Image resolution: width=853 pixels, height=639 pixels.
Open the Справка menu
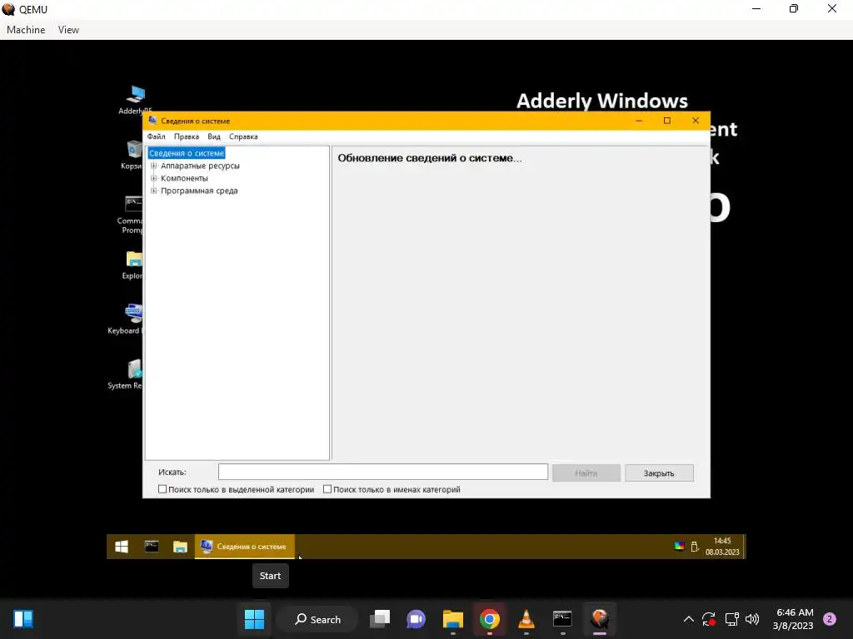coord(243,136)
